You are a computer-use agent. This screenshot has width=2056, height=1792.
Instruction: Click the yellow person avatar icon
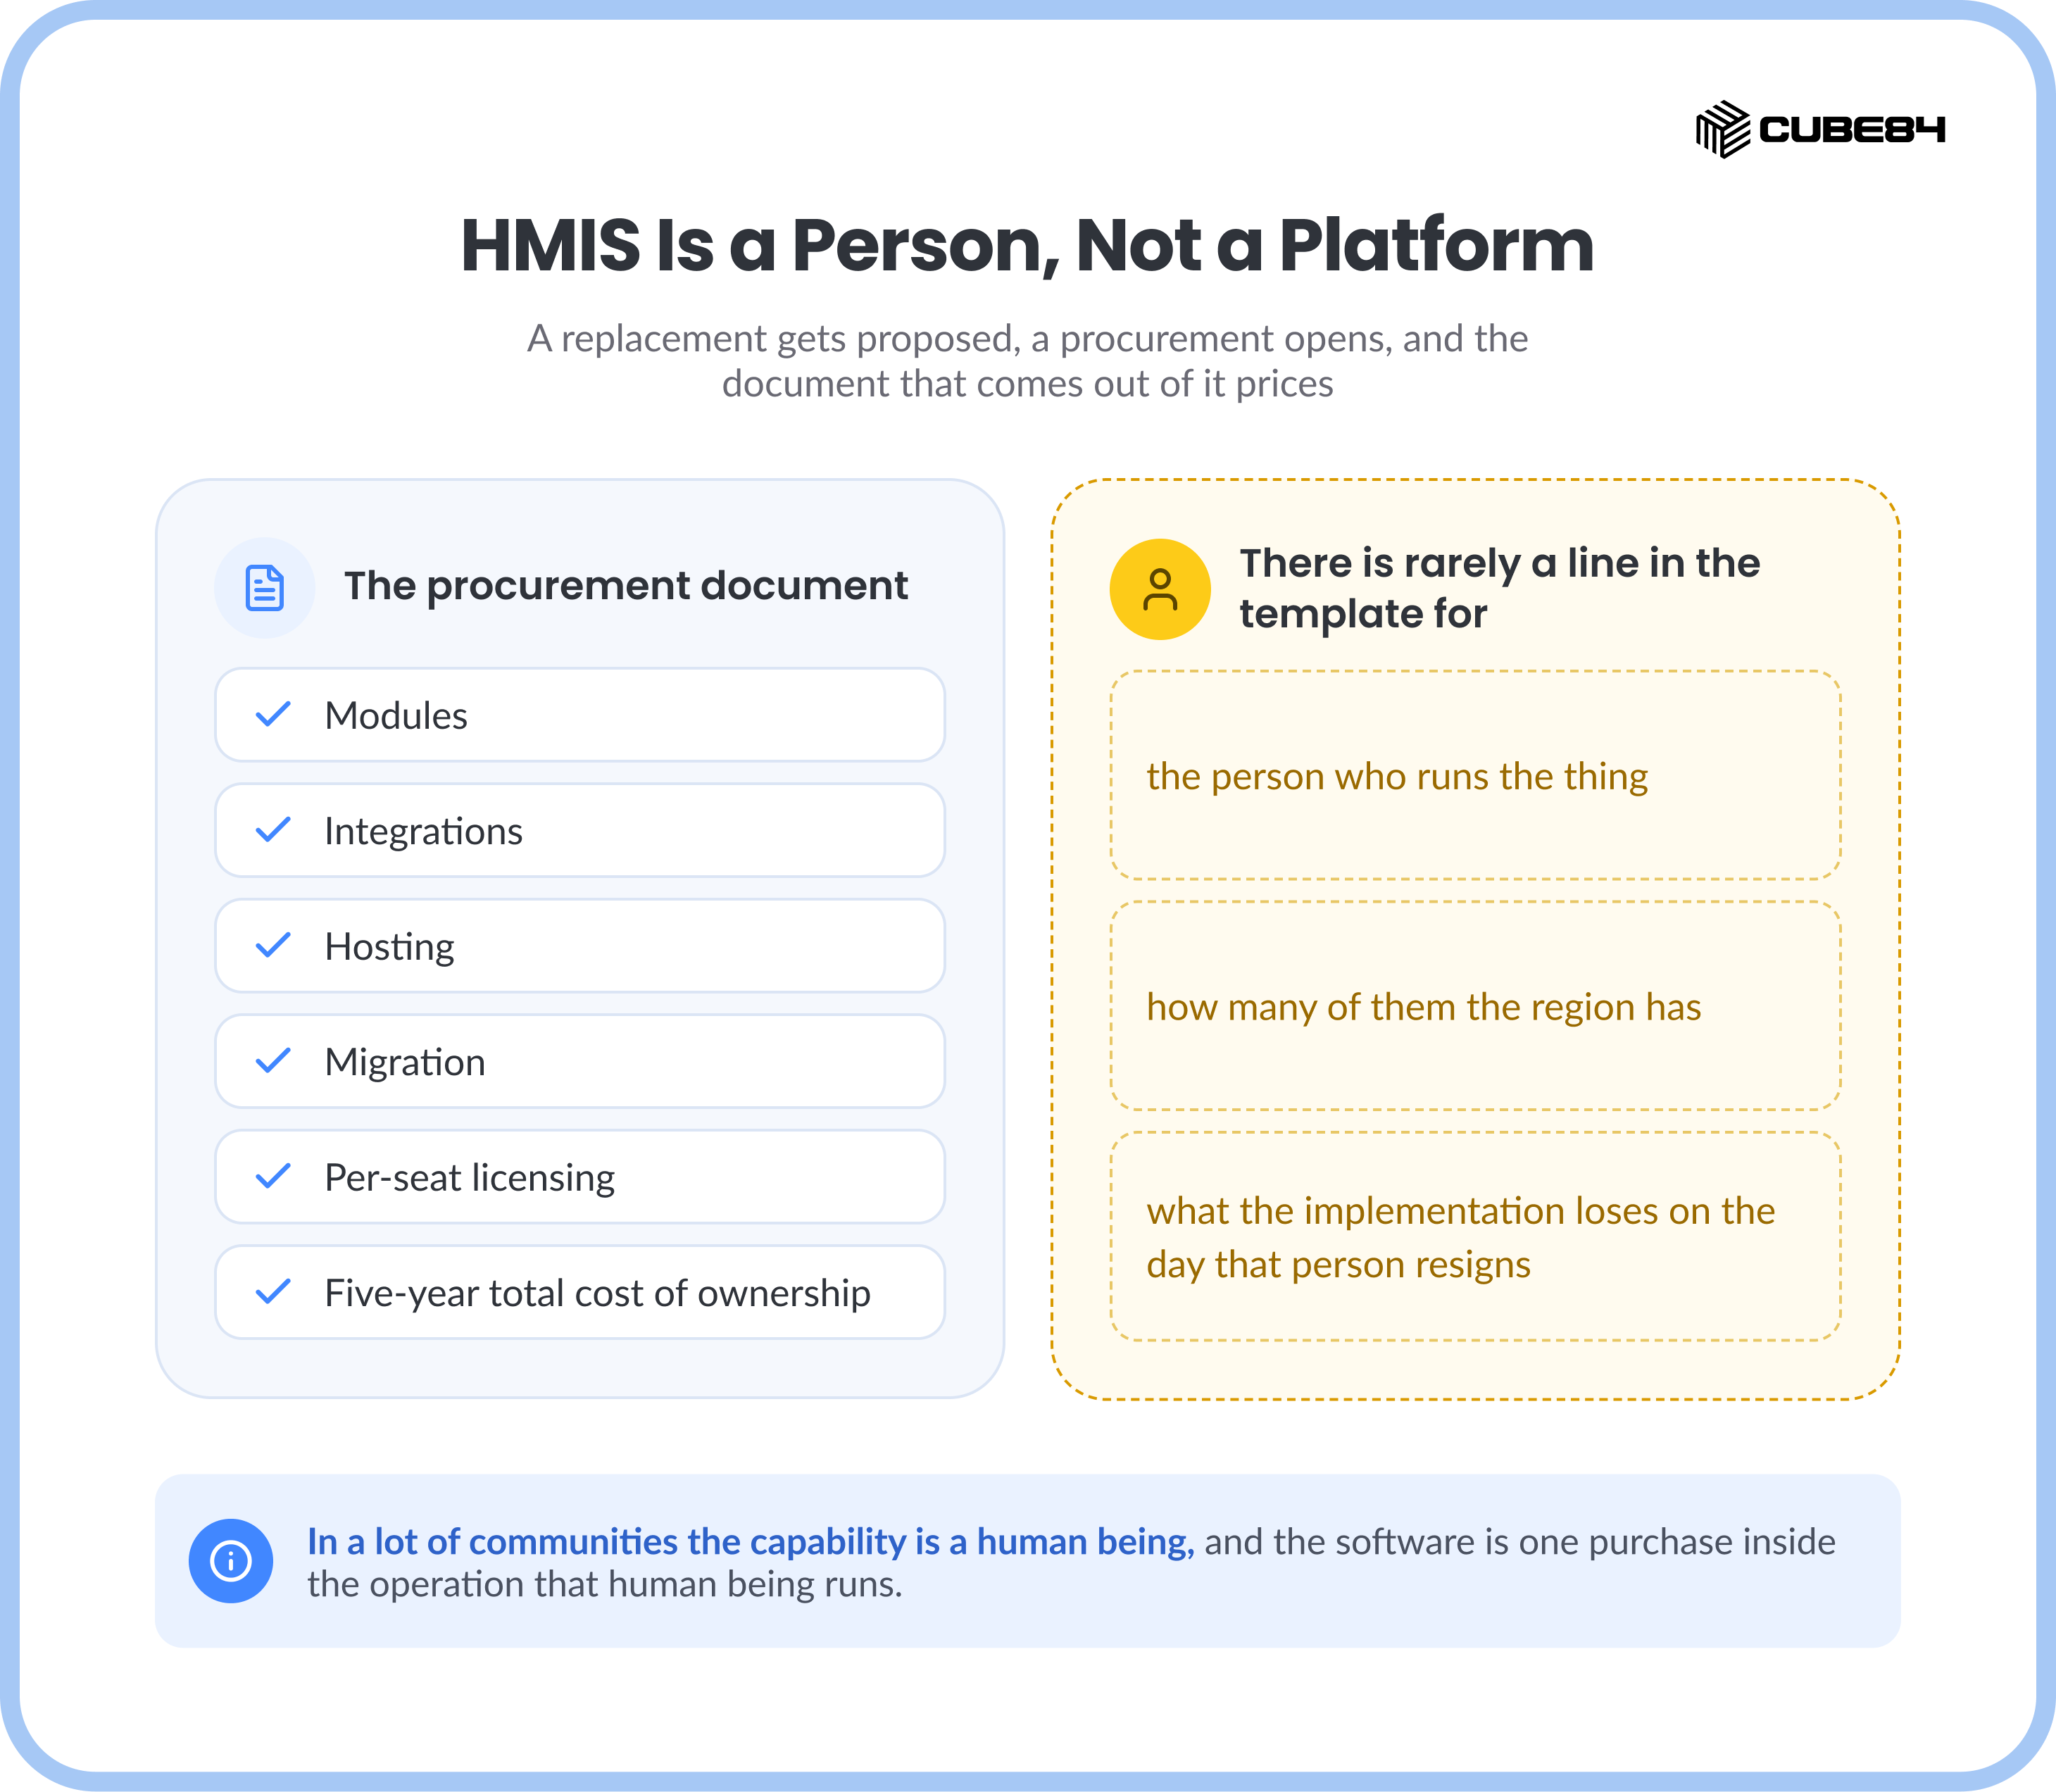coord(1160,589)
